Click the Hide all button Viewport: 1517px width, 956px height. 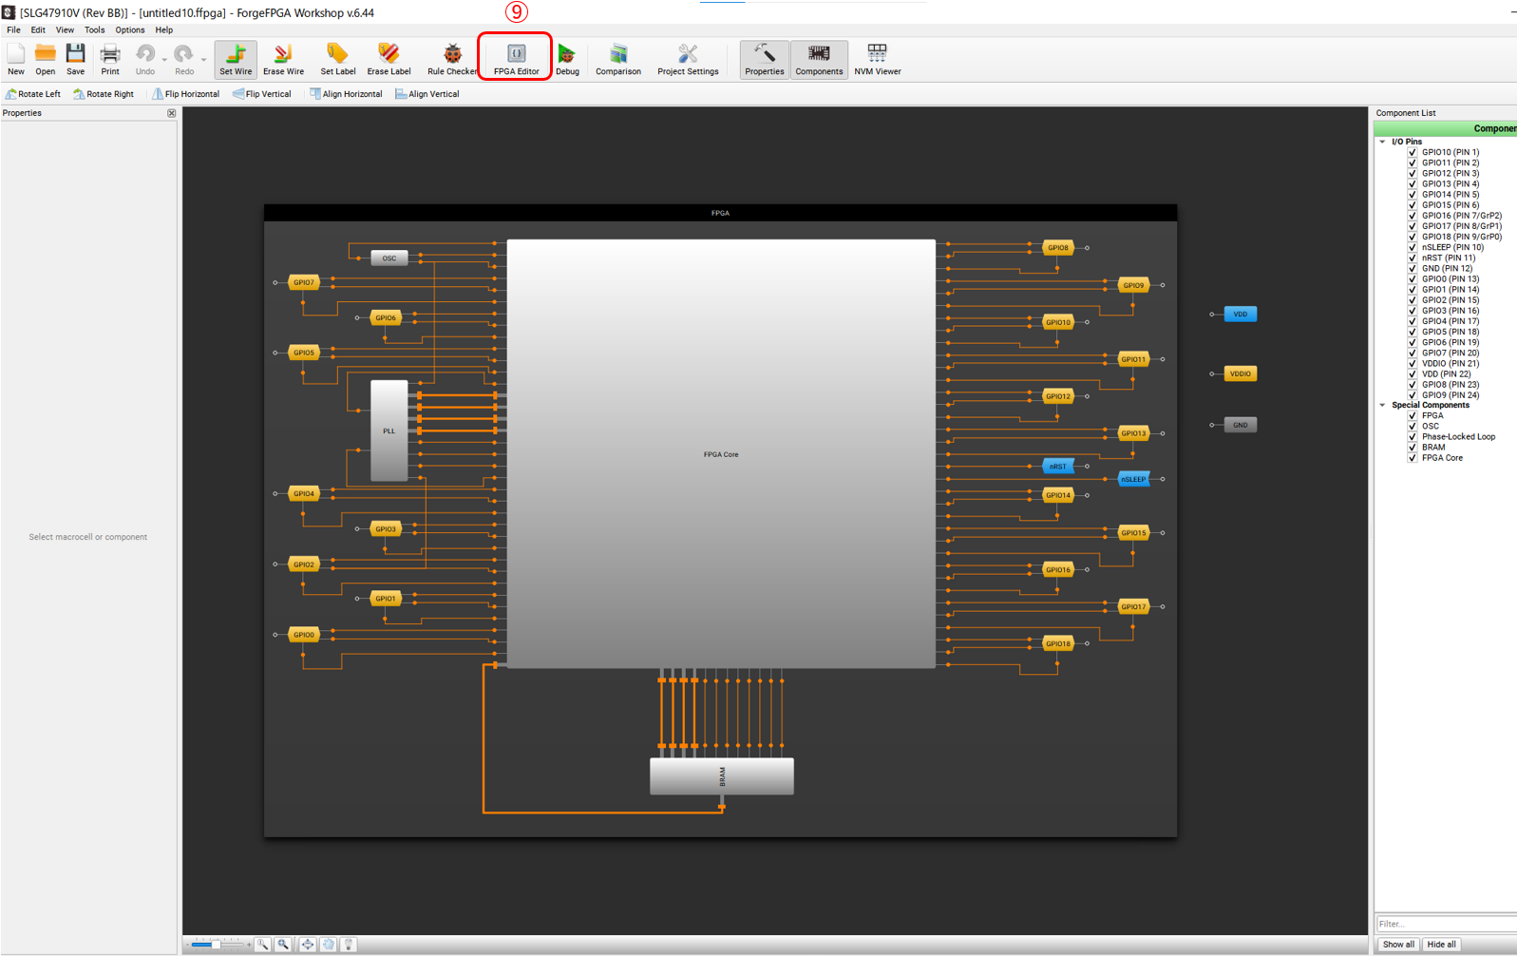(x=1442, y=945)
